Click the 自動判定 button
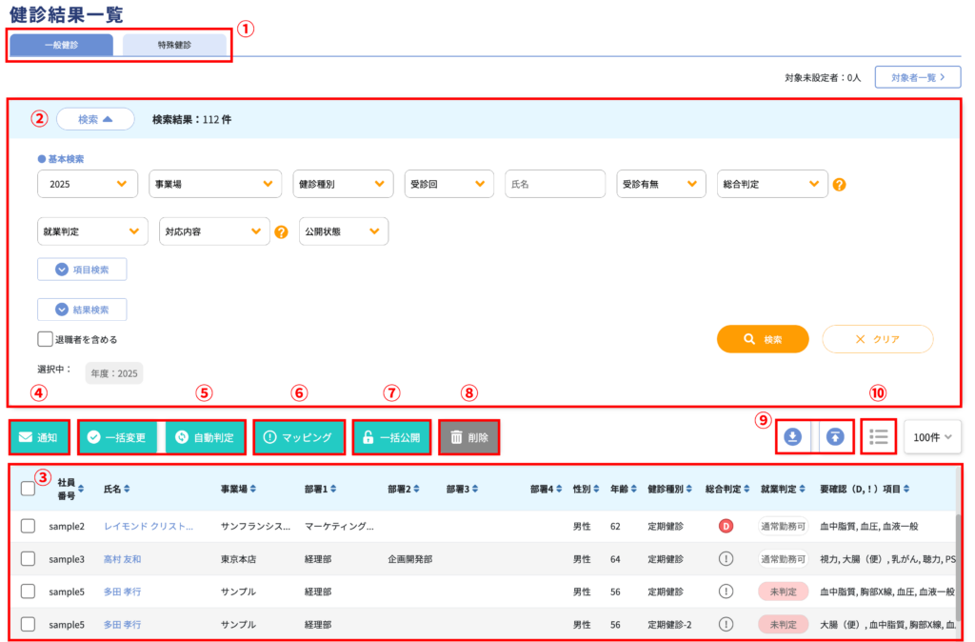The image size is (975, 642). point(205,437)
